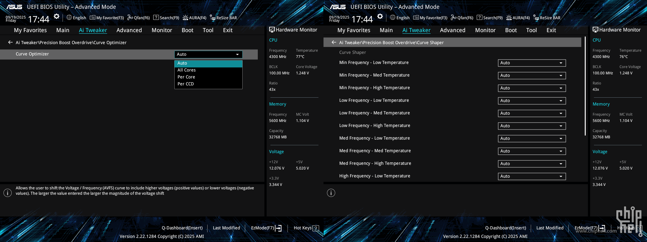Open Search(F9) in left BIOS
Image resolution: width=647 pixels, height=242 pixels.
pyautogui.click(x=166, y=18)
